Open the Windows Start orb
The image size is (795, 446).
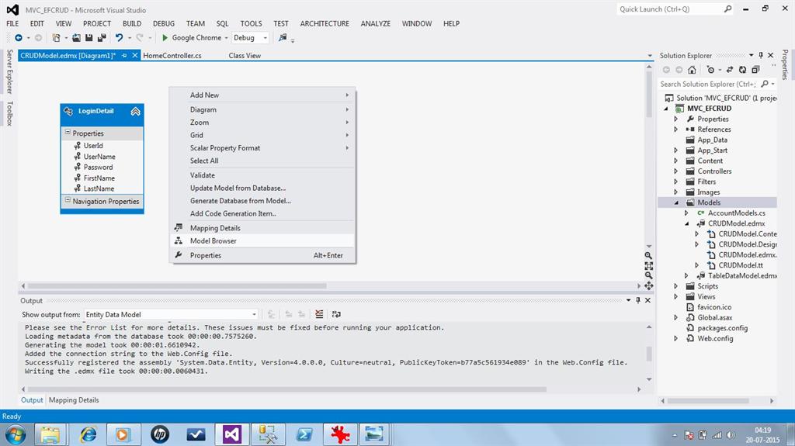16,435
